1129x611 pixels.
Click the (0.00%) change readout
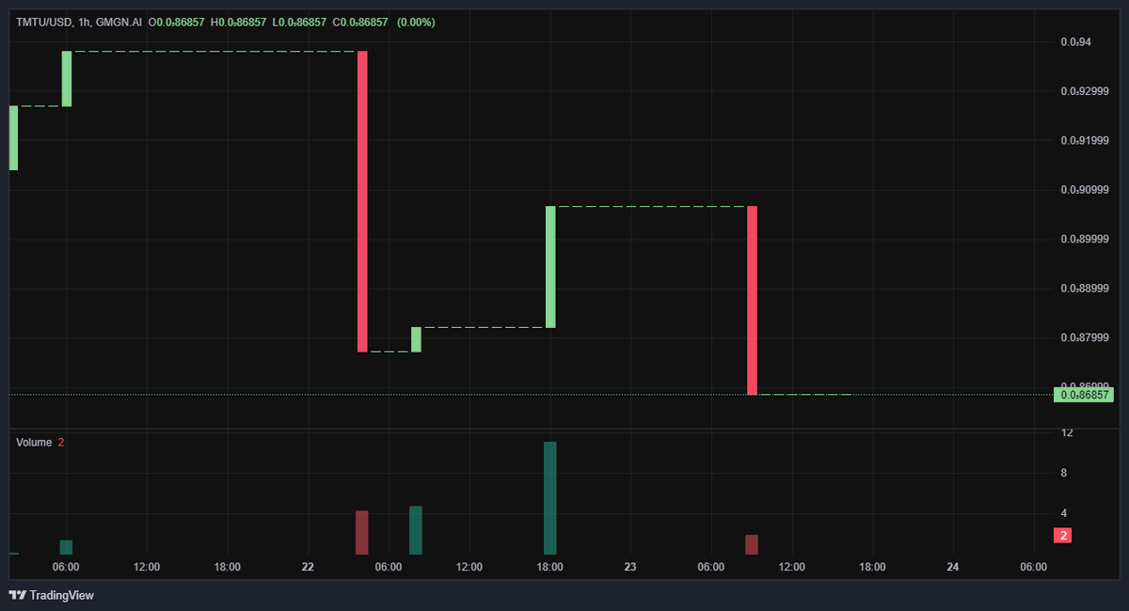416,21
